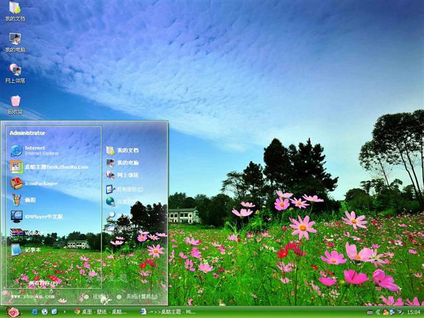Click keyboard language bar tray icon
The height and width of the screenshot is (318, 424).
pos(370,312)
